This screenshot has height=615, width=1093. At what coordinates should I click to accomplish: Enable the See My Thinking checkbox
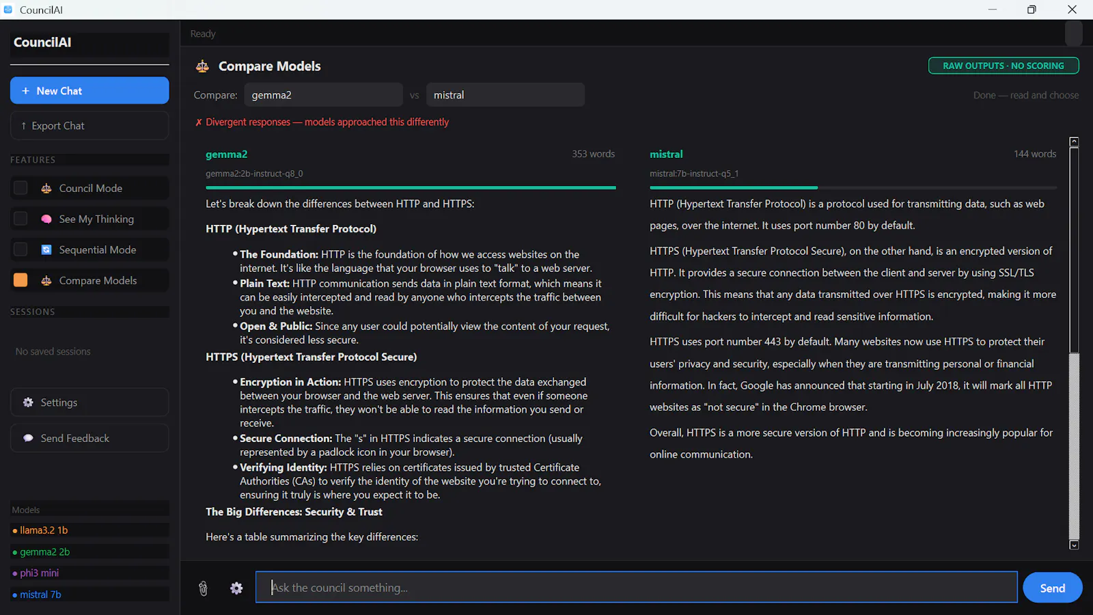[20, 219]
